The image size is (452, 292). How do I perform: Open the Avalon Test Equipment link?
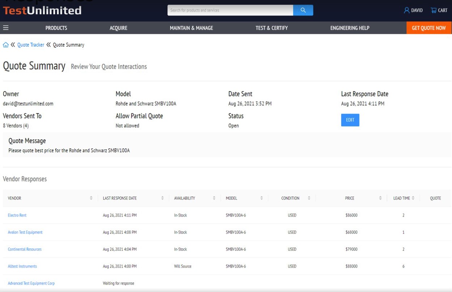tap(25, 232)
